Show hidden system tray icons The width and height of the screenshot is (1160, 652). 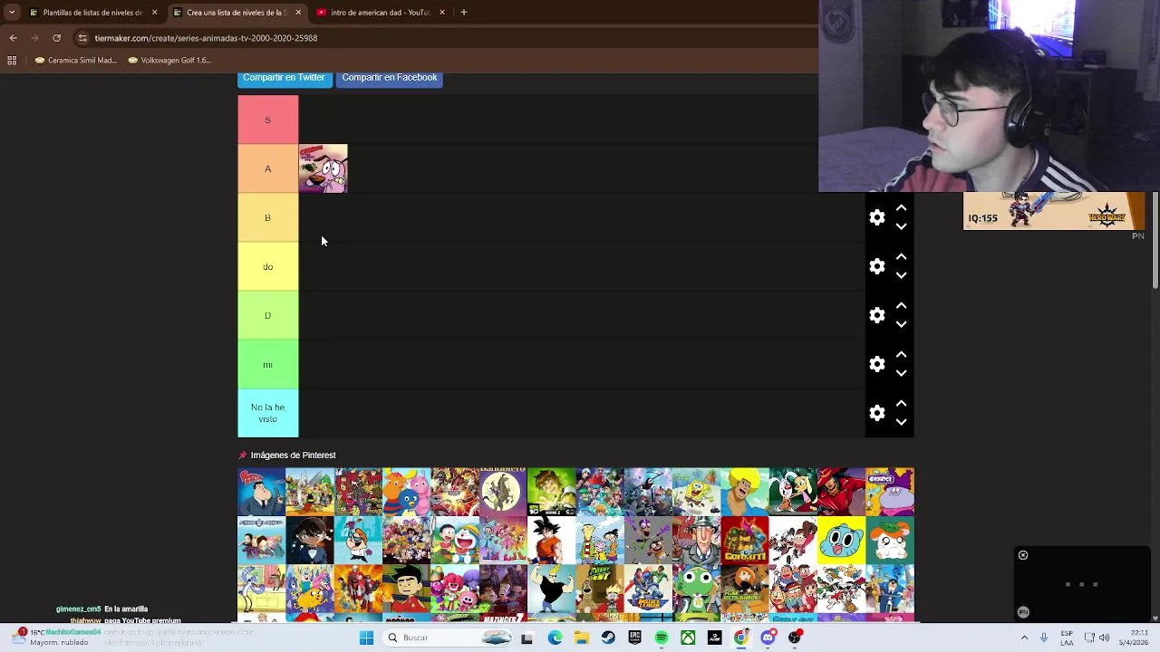coord(1024,638)
